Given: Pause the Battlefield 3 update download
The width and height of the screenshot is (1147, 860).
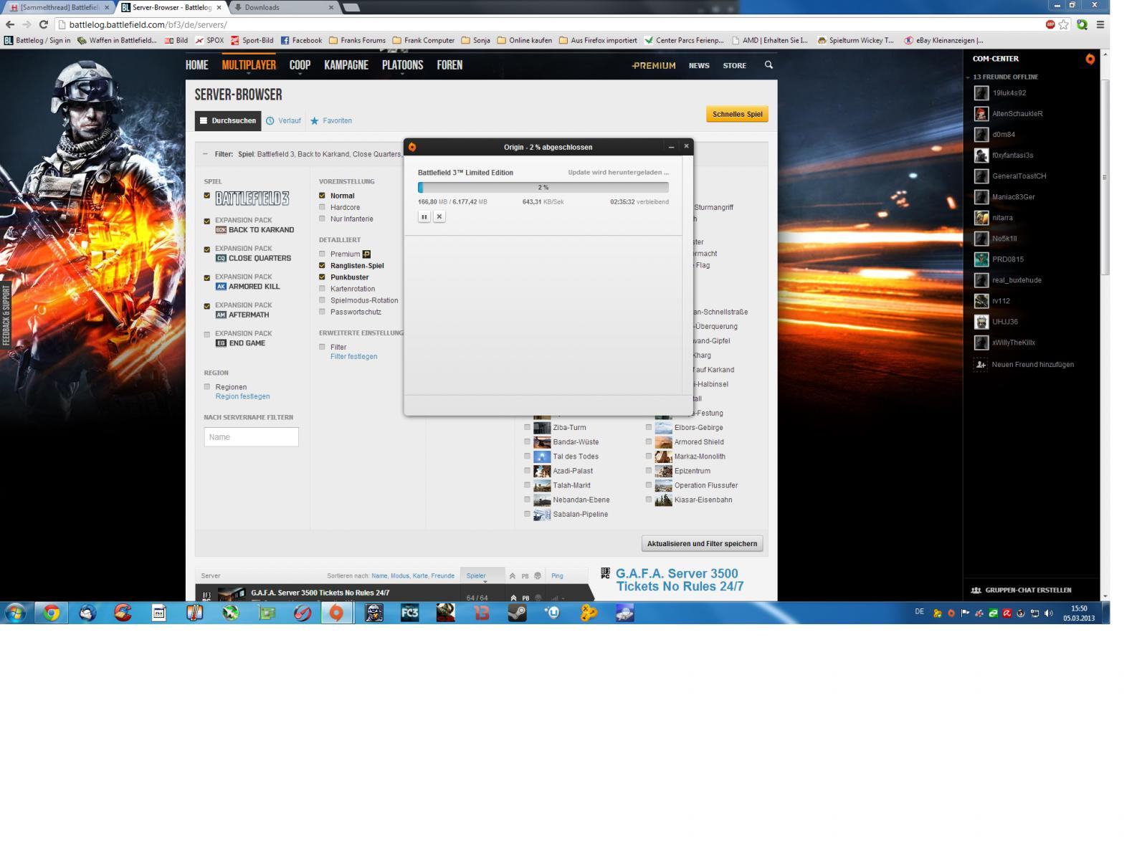Looking at the screenshot, I should click(x=424, y=216).
